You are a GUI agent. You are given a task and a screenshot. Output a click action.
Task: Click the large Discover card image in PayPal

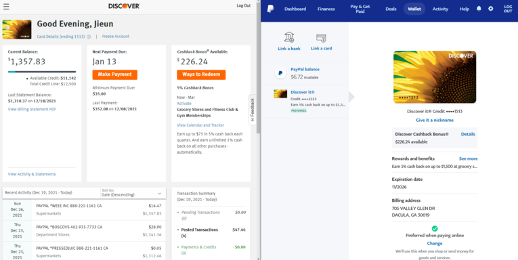(x=435, y=77)
